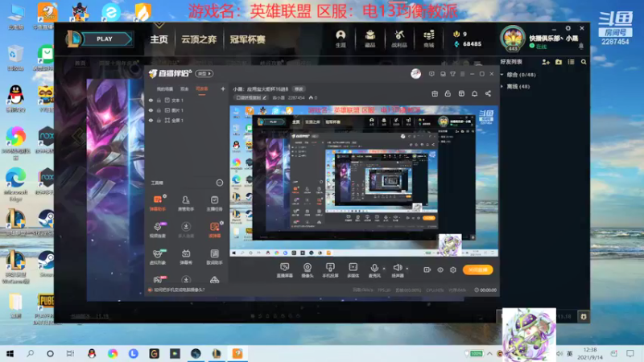Viewport: 644px width, 362px height.
Task: Toggle lock on 全屏 1 layer
Action: (159, 121)
